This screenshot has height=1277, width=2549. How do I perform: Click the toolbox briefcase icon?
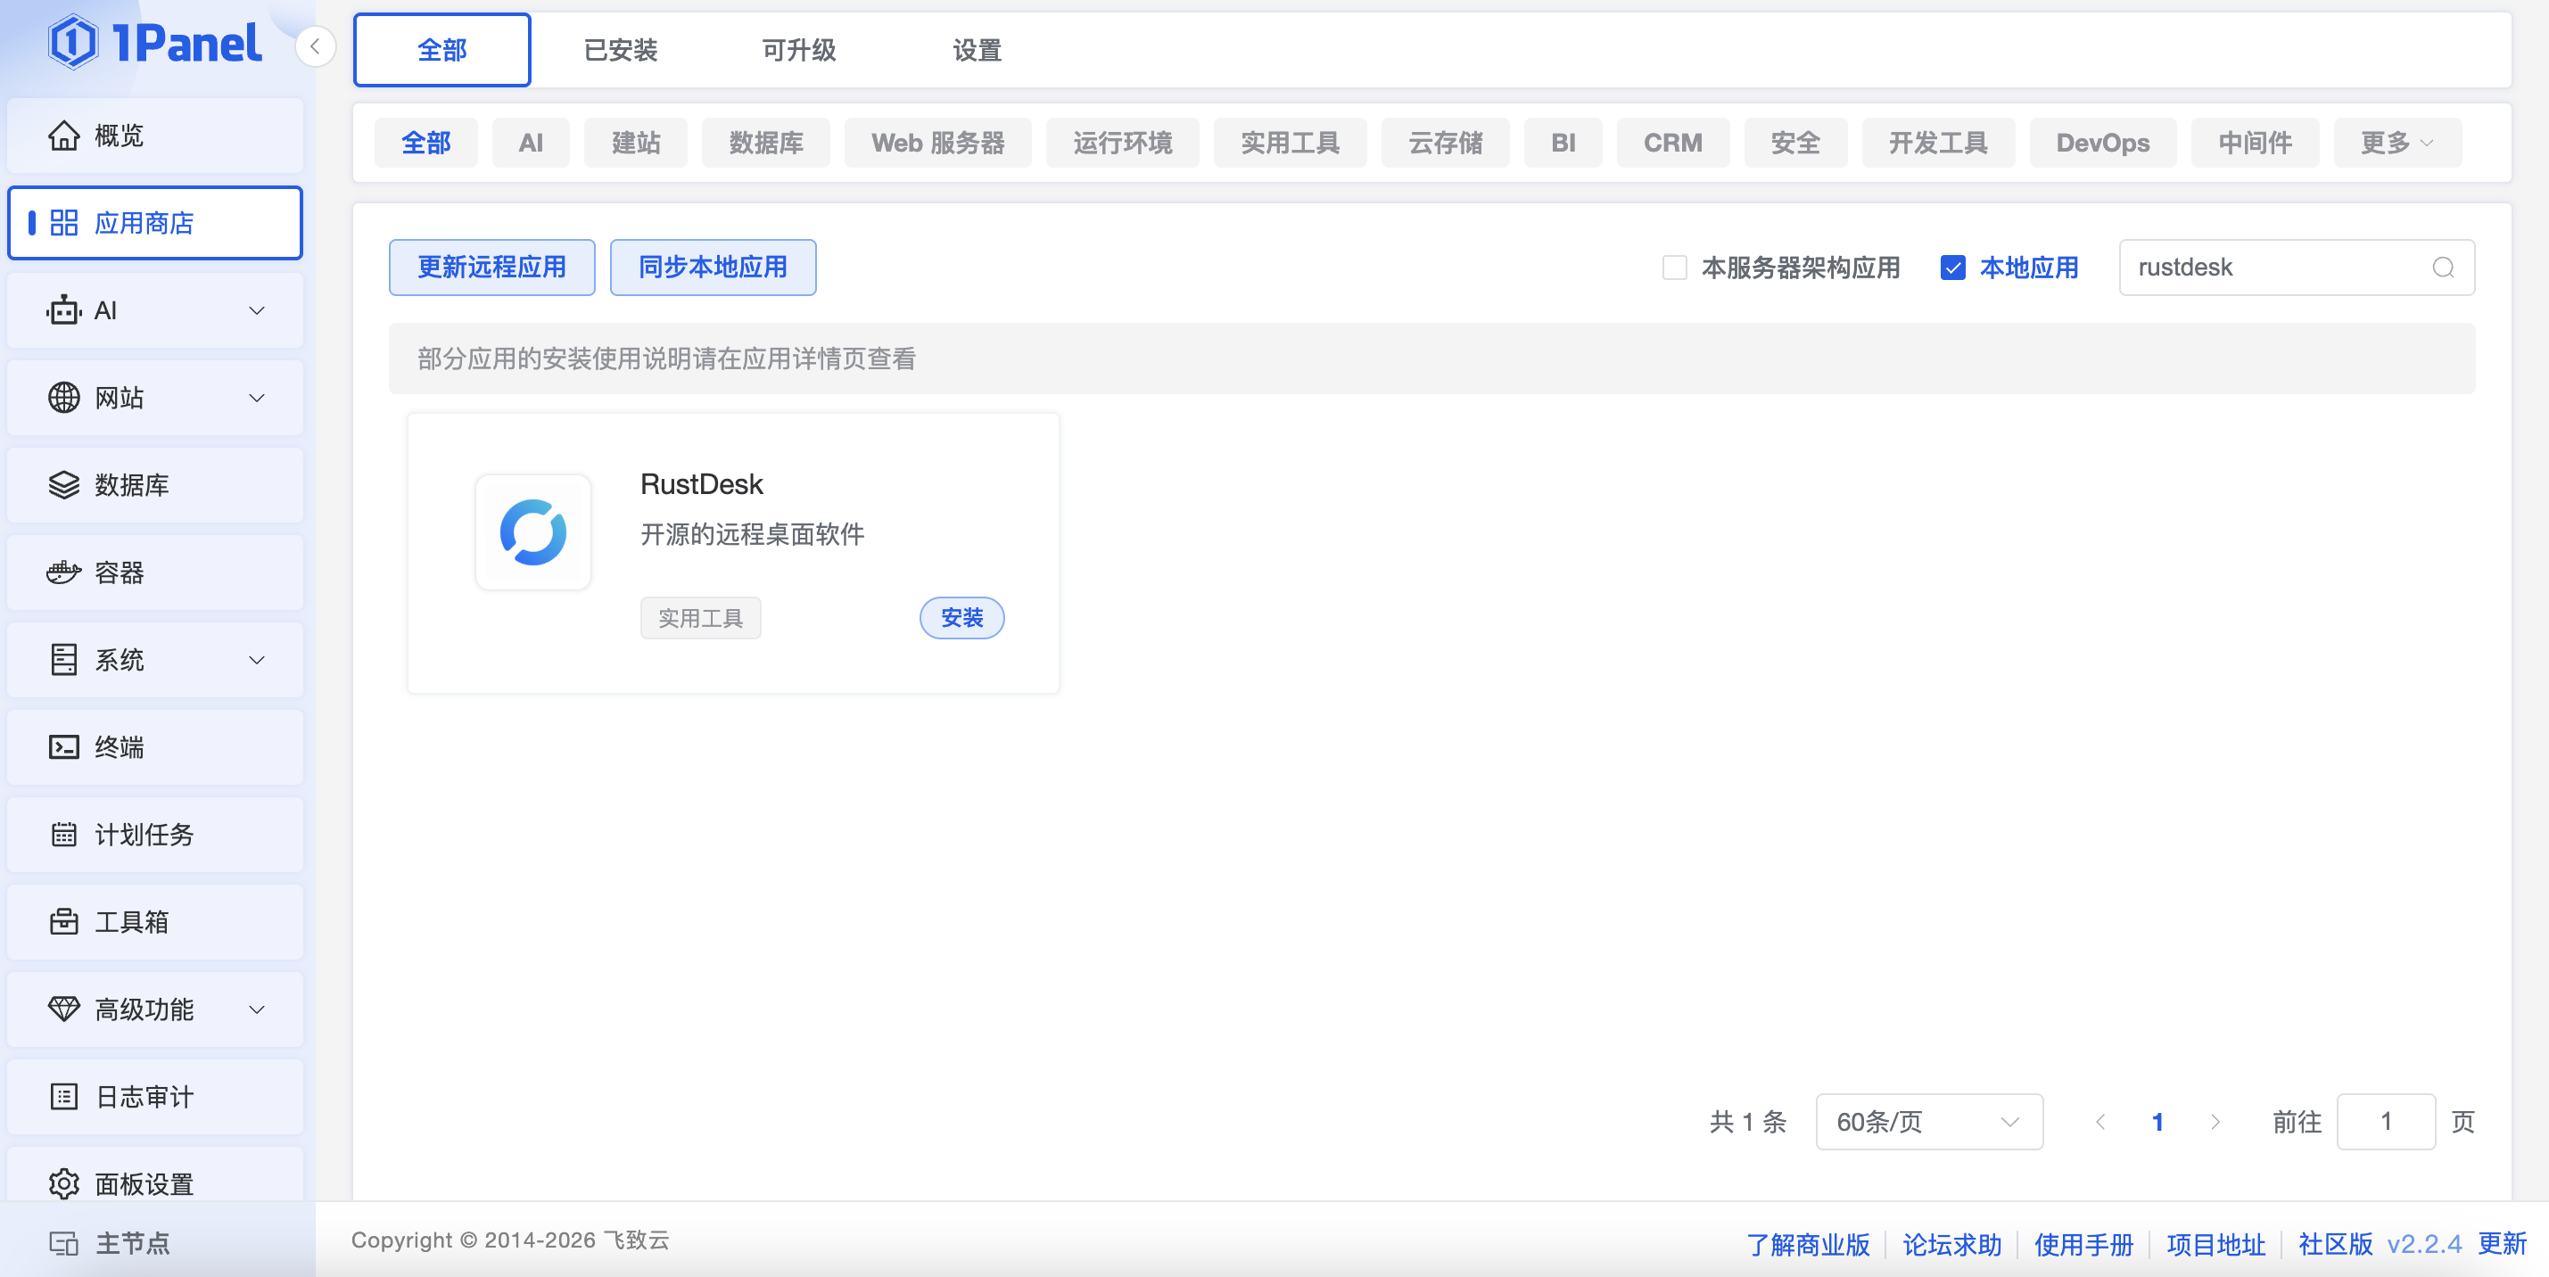[64, 922]
